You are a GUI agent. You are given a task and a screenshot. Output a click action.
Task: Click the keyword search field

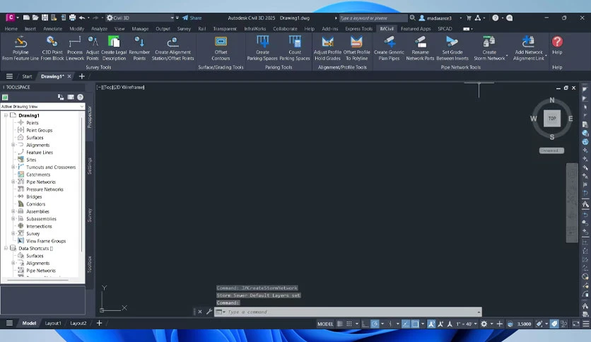click(x=373, y=18)
